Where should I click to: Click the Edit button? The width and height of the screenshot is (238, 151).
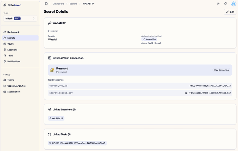point(230,12)
